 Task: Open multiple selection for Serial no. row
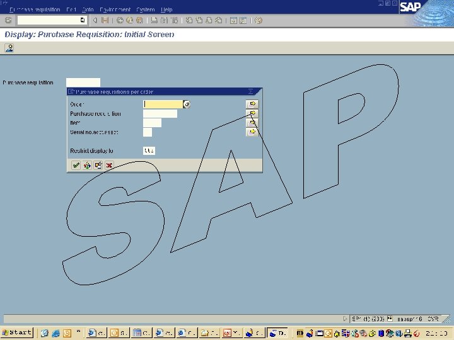252,132
